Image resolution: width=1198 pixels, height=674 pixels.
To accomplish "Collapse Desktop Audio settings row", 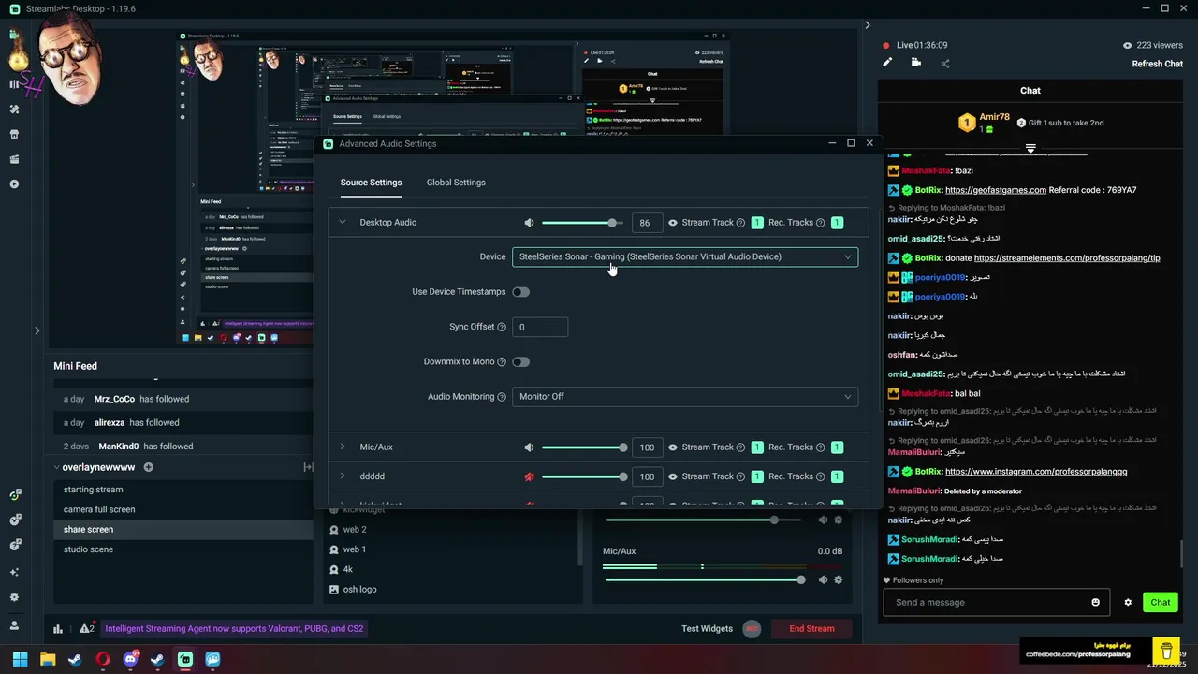I will (x=343, y=223).
